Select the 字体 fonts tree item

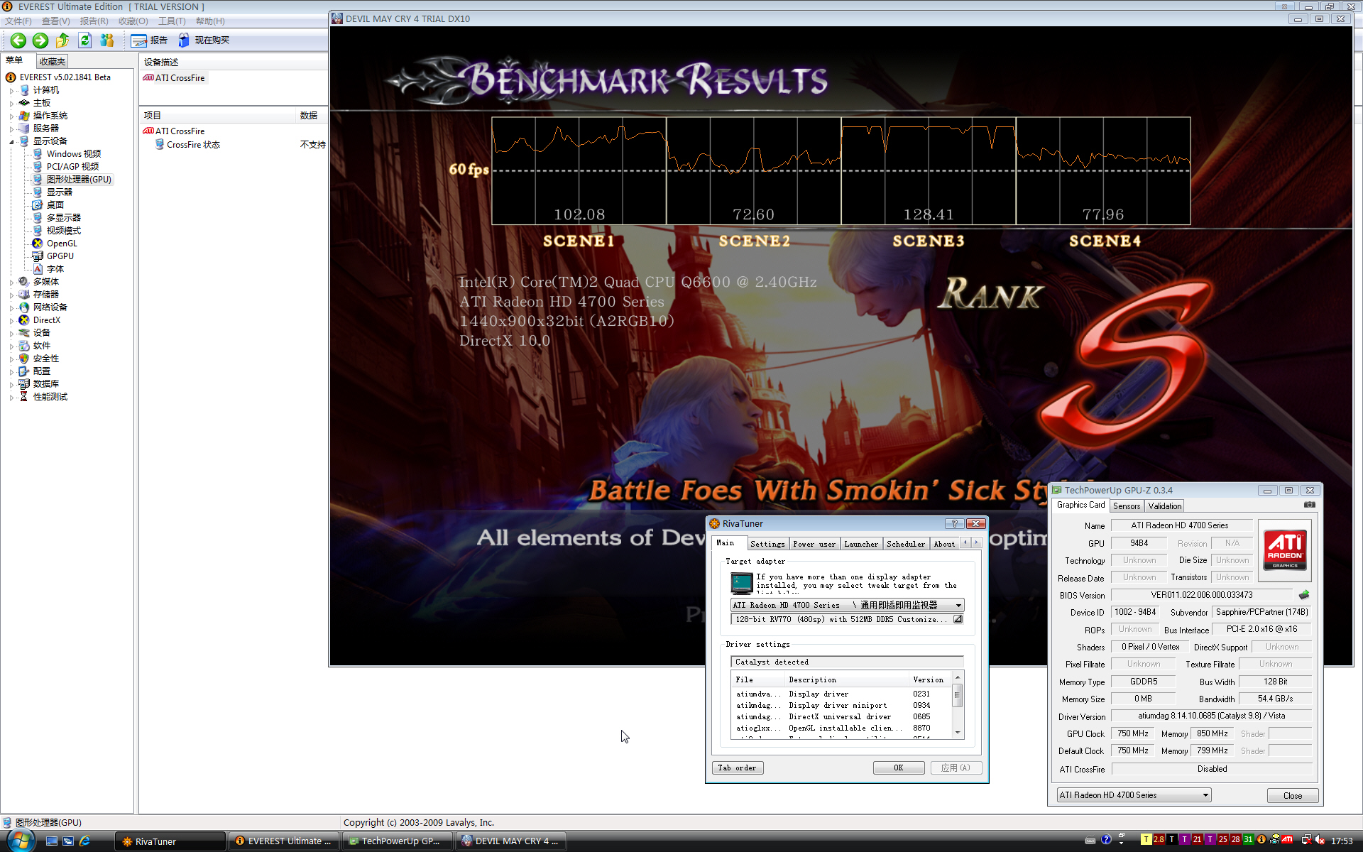[55, 269]
